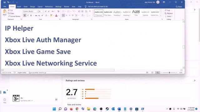Viewport: 200px width, 112px height.
Task: Copy selection with the Copy button
Action: pyautogui.click(x=11, y=13)
